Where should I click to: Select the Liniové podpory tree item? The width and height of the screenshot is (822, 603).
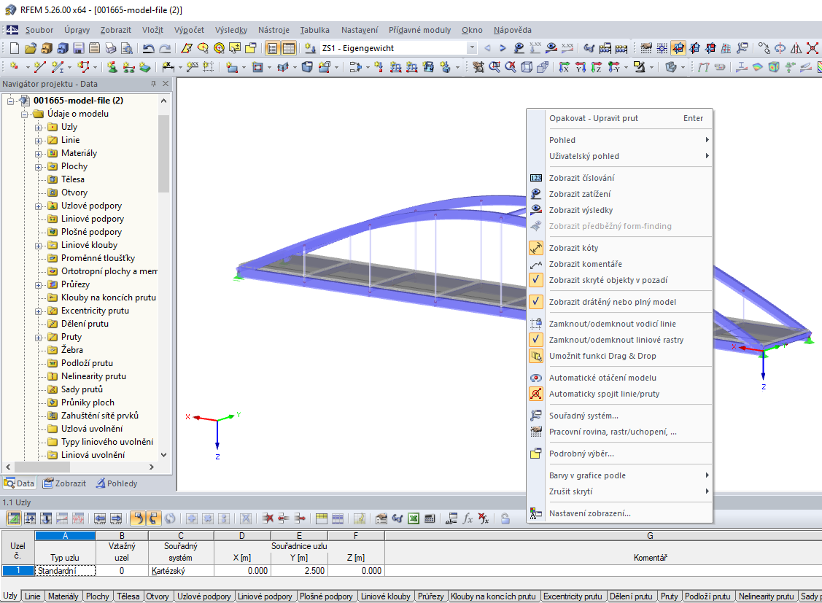click(x=92, y=219)
